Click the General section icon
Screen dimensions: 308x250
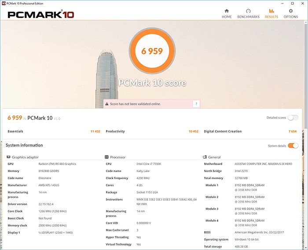[205, 157]
